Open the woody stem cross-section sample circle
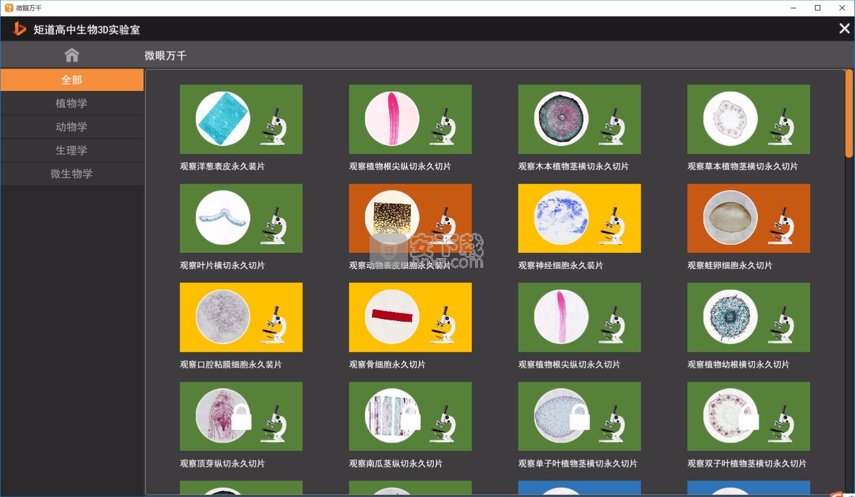The width and height of the screenshot is (855, 497). pyautogui.click(x=561, y=119)
